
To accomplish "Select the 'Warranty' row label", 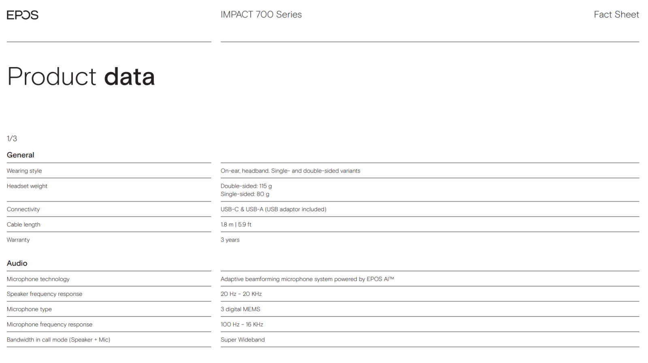I will 18,240.
